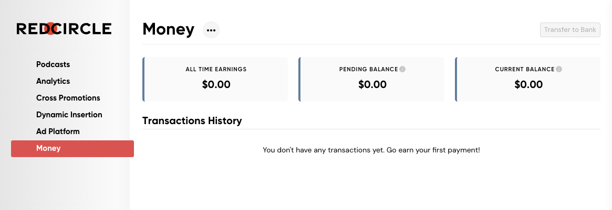Click the Current Balance $0.00 amount

[528, 84]
